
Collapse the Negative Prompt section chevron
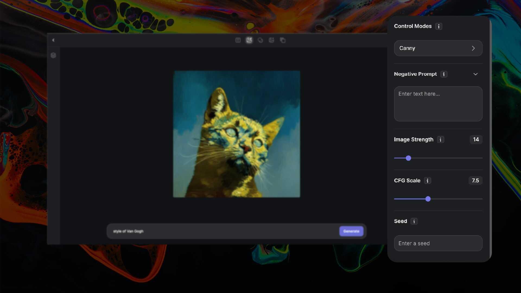point(475,74)
